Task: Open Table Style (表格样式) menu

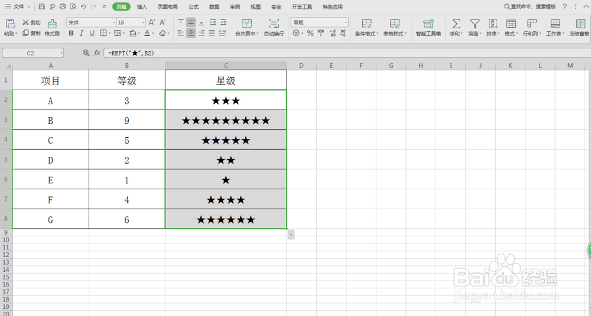Action: pyautogui.click(x=395, y=27)
